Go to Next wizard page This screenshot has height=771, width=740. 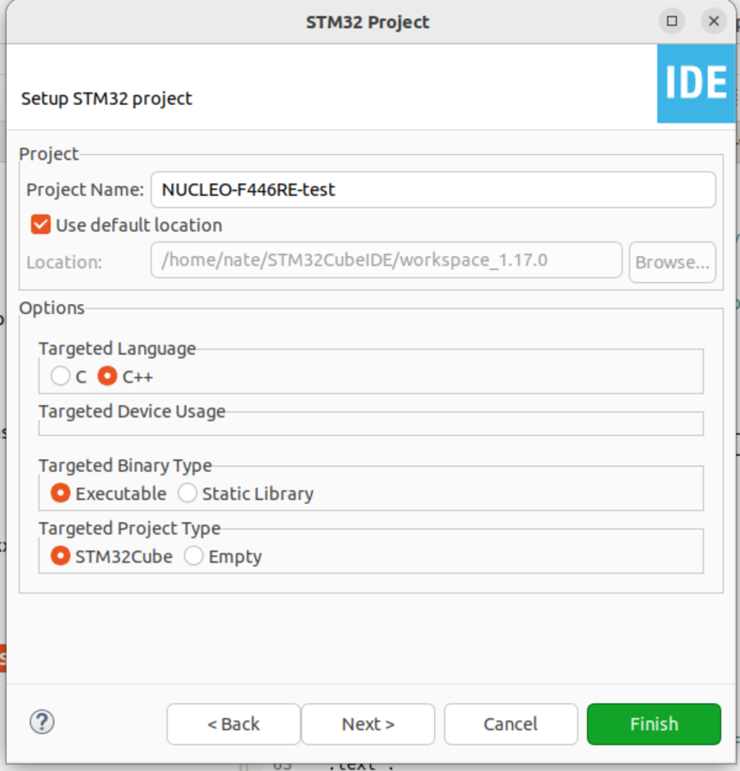[x=368, y=724]
